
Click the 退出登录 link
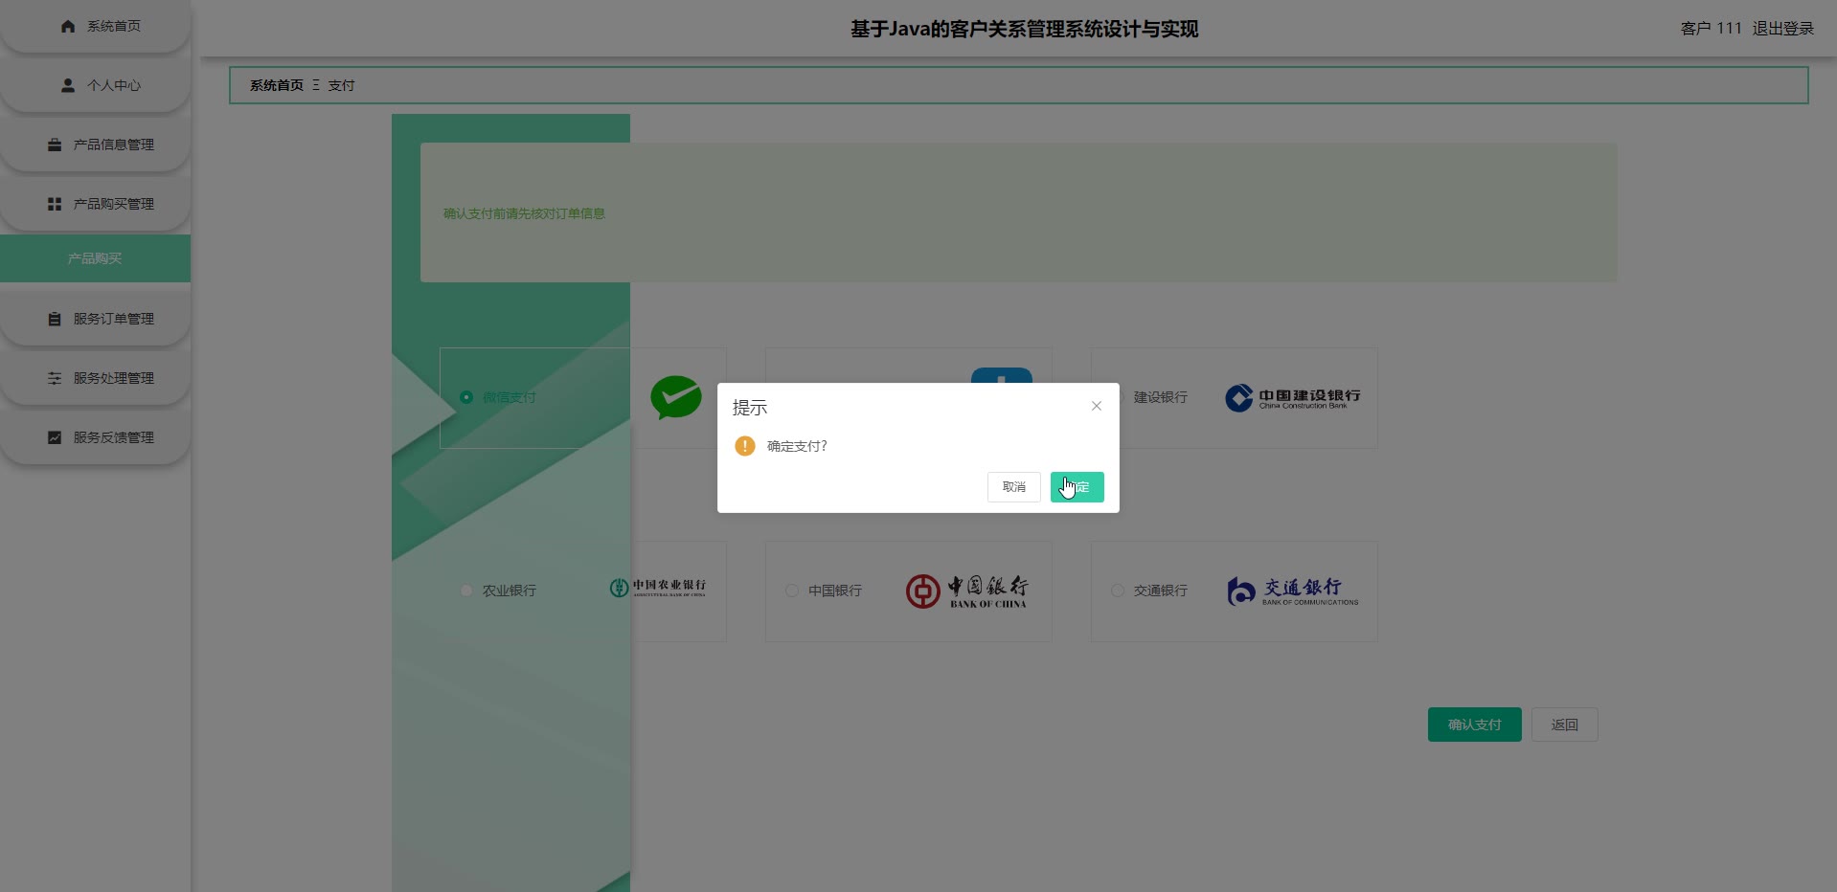pyautogui.click(x=1783, y=29)
